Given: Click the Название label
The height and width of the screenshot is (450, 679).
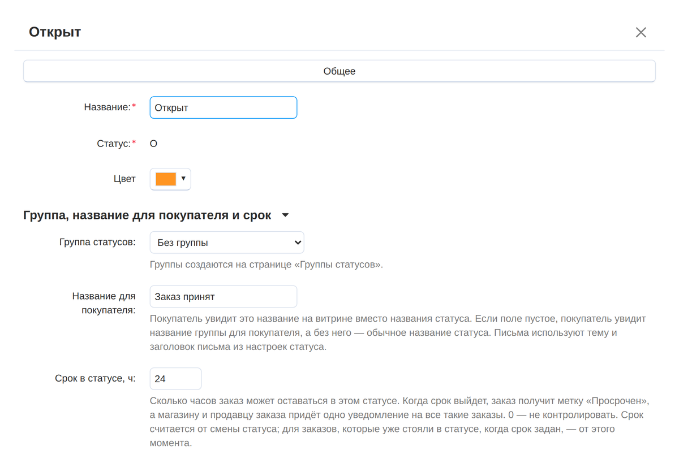Looking at the screenshot, I should click(x=110, y=107).
